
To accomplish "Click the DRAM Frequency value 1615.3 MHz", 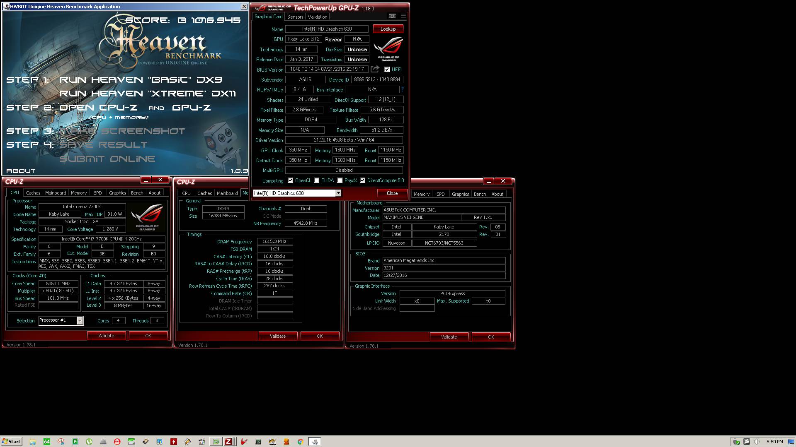I will [x=274, y=241].
